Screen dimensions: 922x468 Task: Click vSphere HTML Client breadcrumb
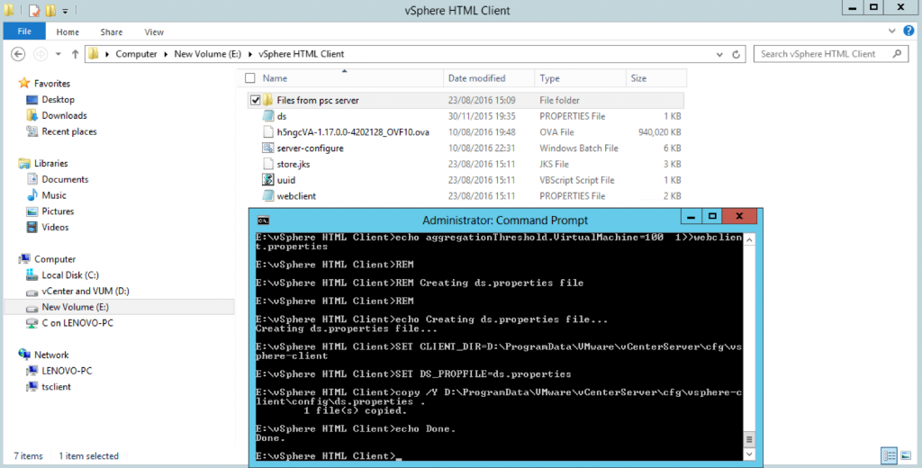pyautogui.click(x=301, y=54)
